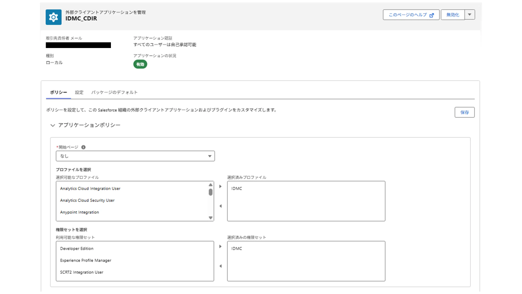Open the dropdown arrow next to 無効化

[x=470, y=15]
